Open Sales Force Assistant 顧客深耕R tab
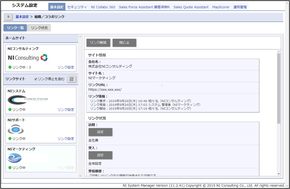Viewport: 290px width, 189px height. 144,7
